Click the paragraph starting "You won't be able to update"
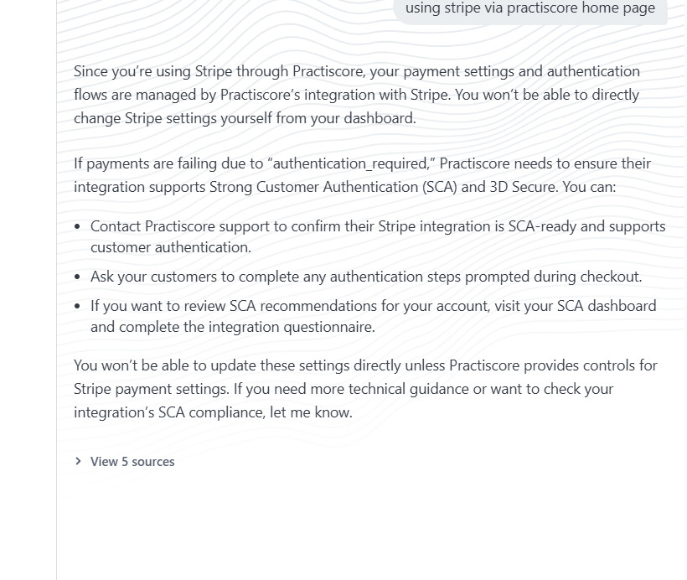This screenshot has width=687, height=580. (x=365, y=389)
